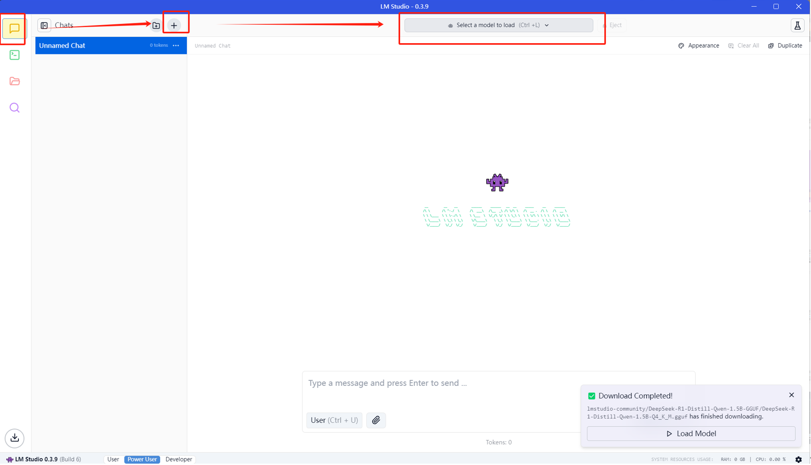Collapse the Chats sidebar panel
The width and height of the screenshot is (811, 465).
click(44, 26)
